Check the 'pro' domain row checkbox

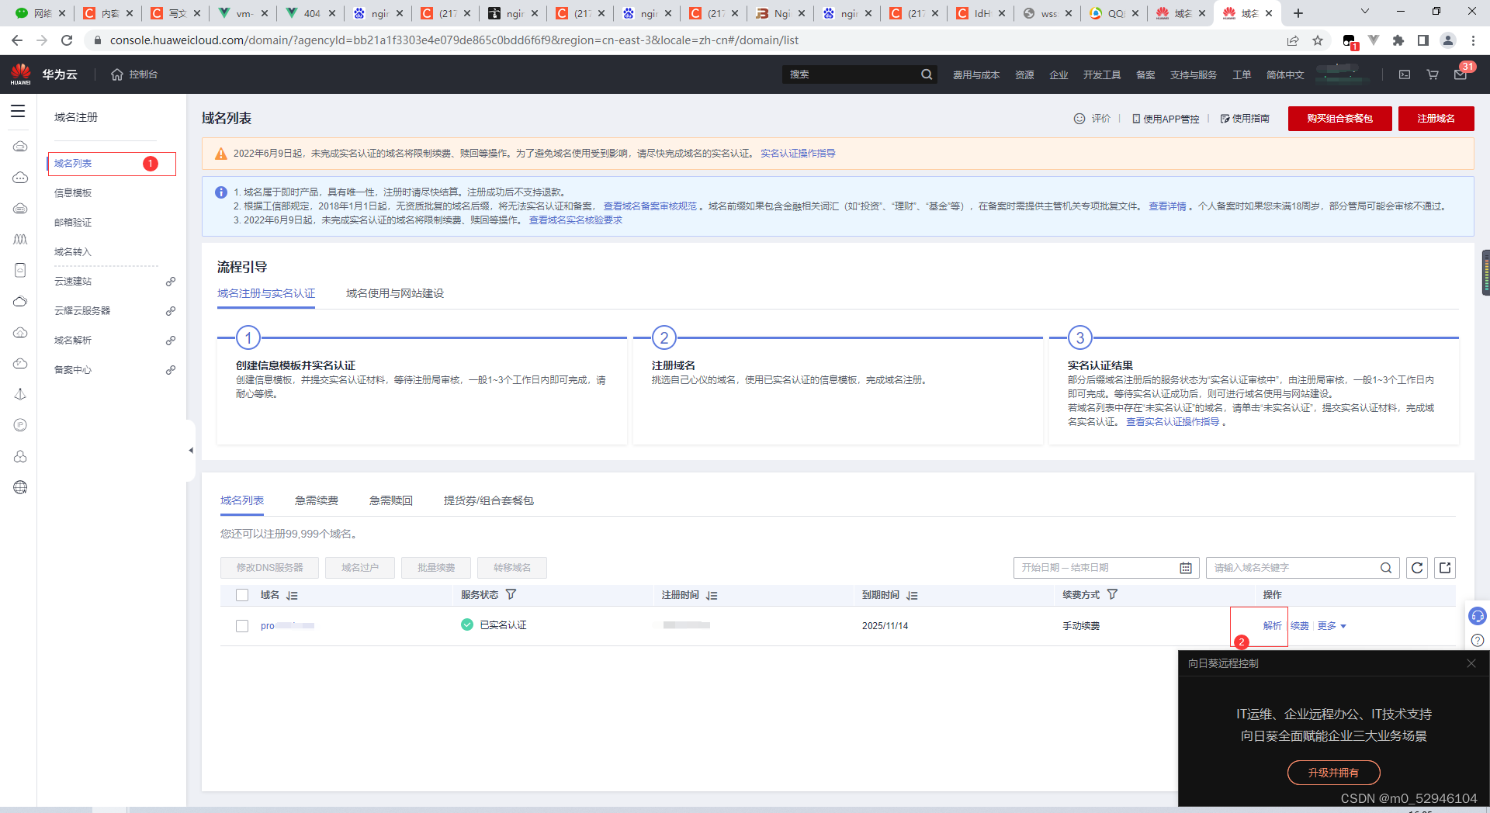[x=242, y=626]
